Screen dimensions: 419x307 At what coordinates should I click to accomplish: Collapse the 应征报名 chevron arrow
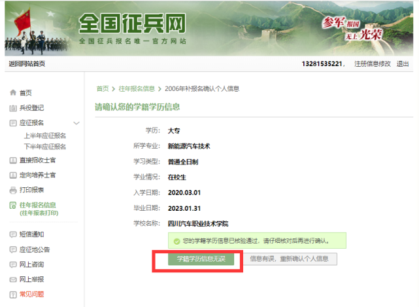(76, 123)
